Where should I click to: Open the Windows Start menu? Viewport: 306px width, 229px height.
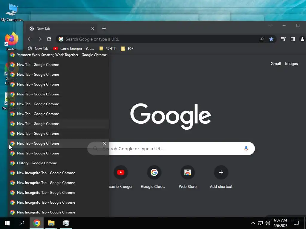tap(7, 223)
